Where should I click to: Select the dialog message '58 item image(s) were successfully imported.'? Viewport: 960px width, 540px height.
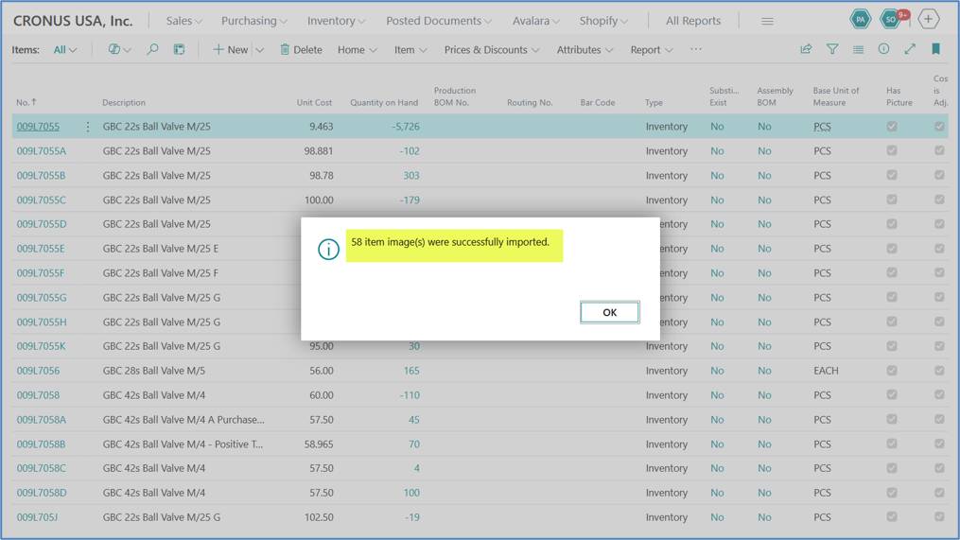tap(450, 242)
